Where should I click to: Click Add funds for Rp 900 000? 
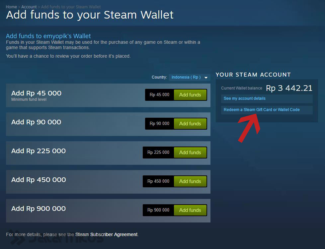[190, 210]
